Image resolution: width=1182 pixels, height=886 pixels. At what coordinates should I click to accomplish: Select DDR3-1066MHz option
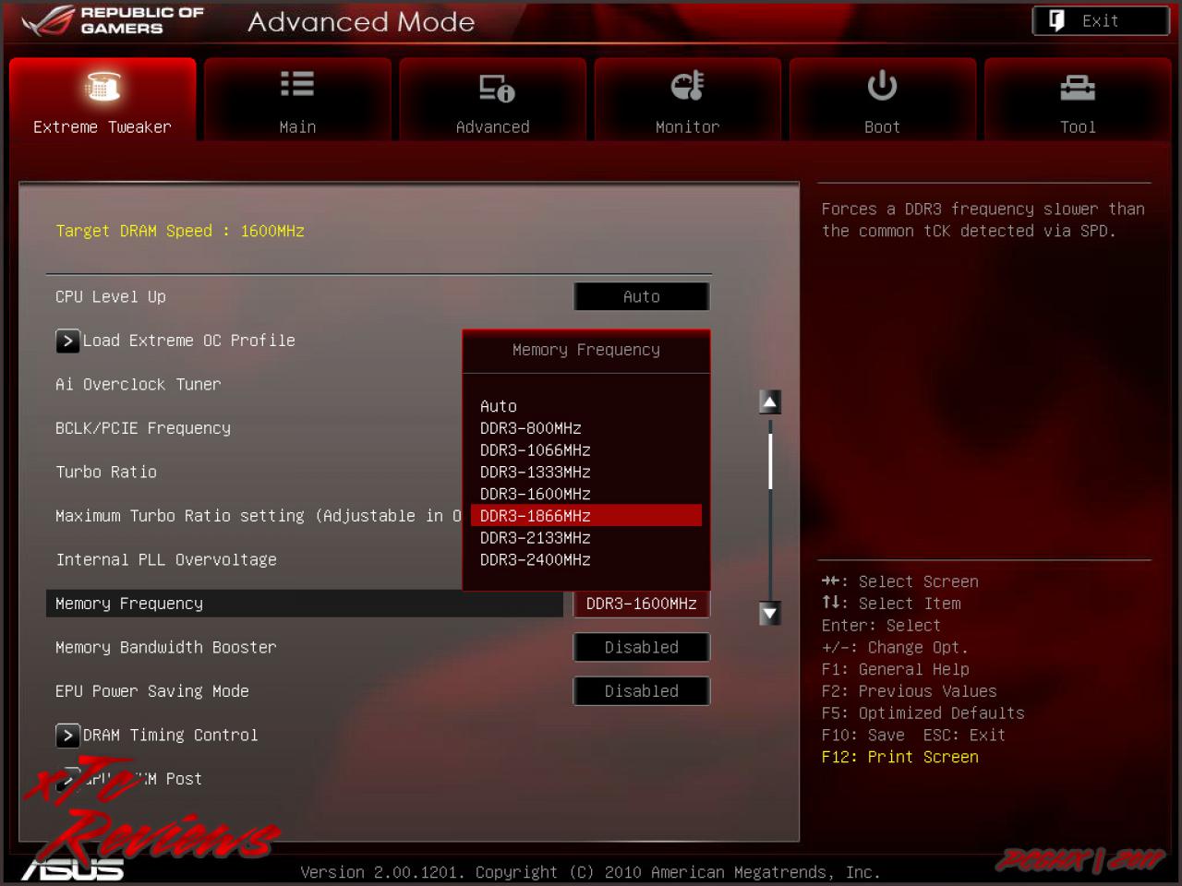coord(586,450)
